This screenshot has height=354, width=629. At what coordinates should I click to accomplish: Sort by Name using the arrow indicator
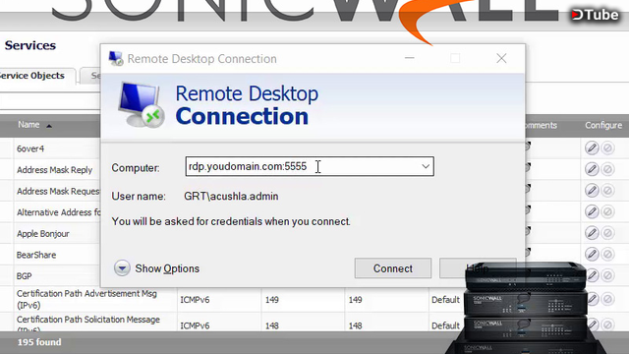tap(49, 126)
